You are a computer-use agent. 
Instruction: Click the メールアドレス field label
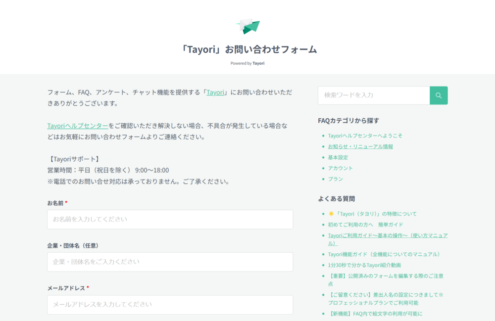pos(66,288)
